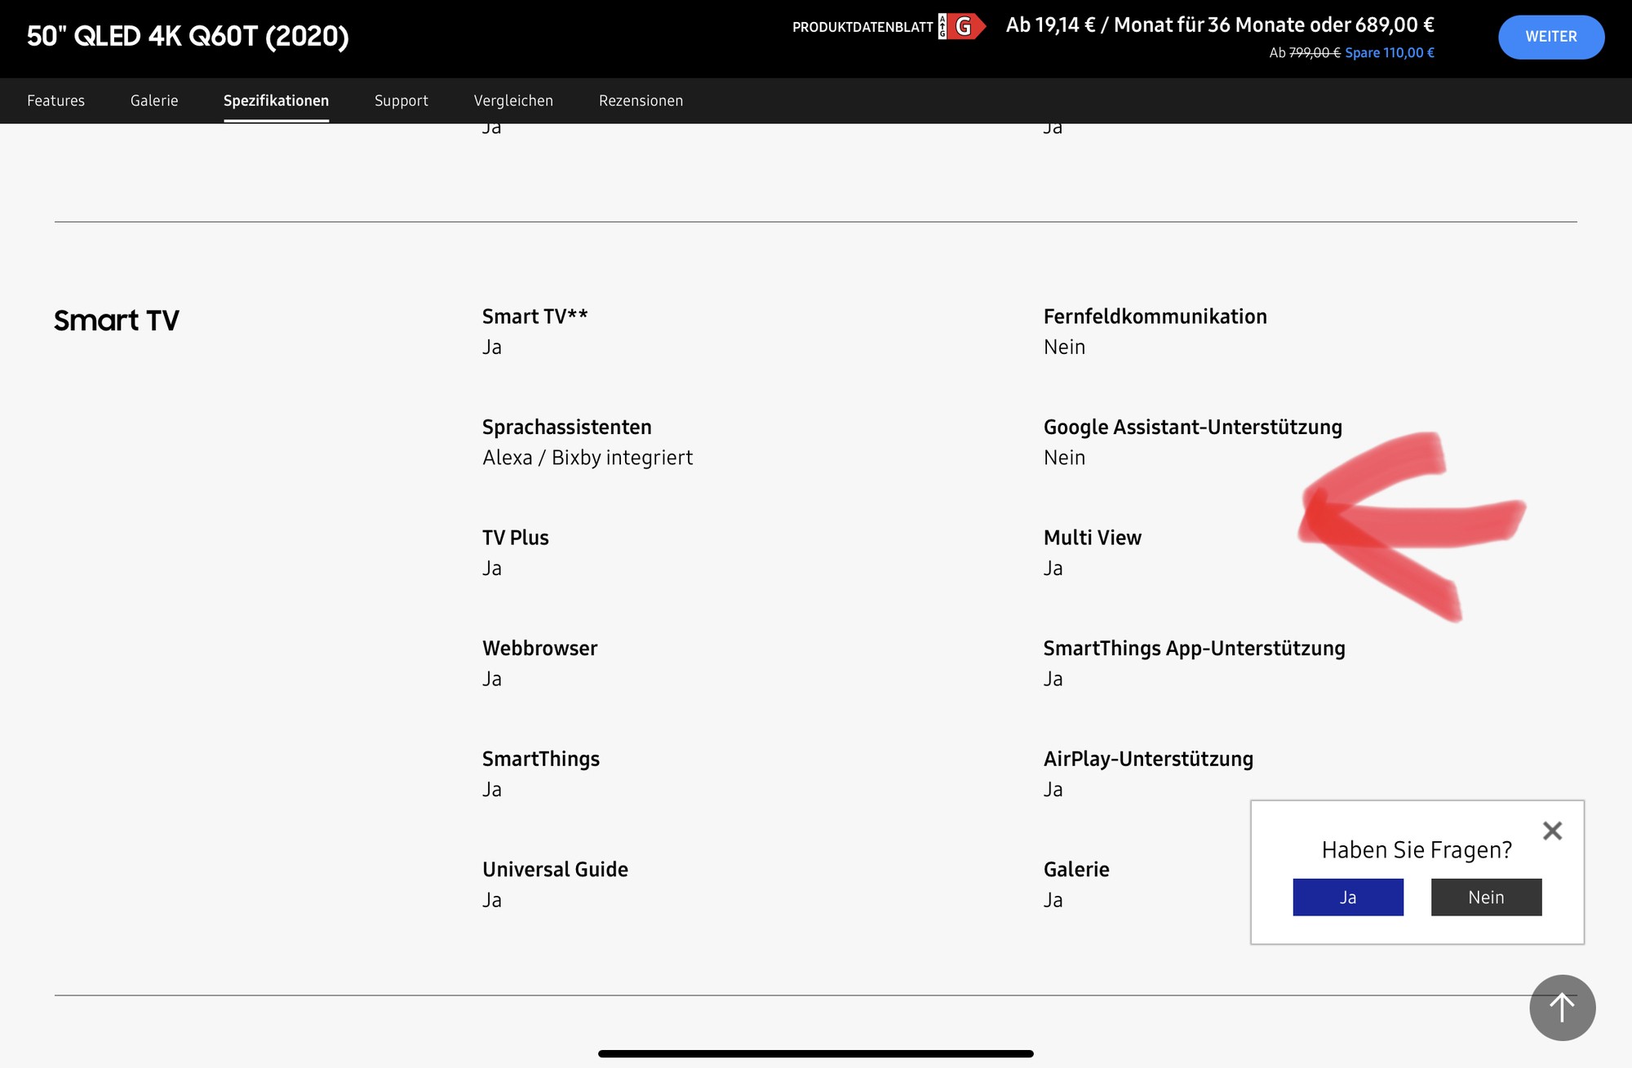Click the Smart TV section heading

117,321
